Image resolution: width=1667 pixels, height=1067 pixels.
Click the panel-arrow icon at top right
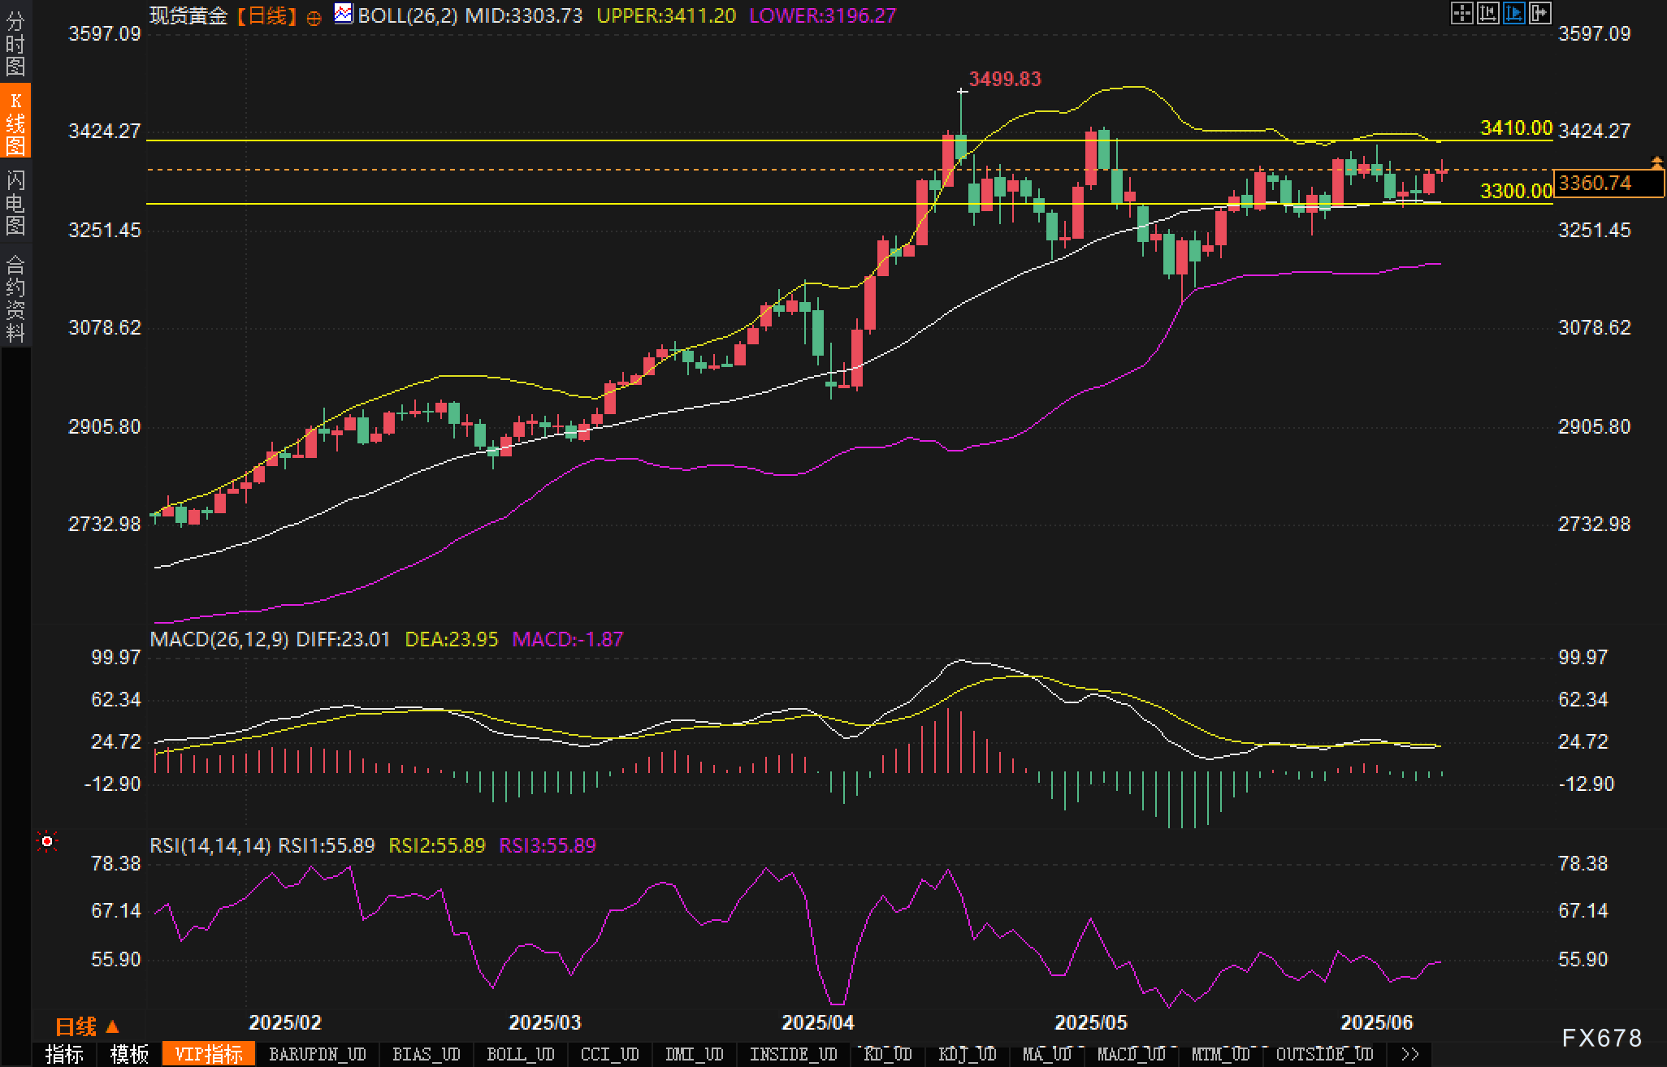tap(1539, 13)
